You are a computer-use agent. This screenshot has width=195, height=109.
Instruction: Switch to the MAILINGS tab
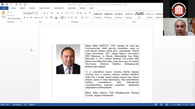[x=72, y=8]
